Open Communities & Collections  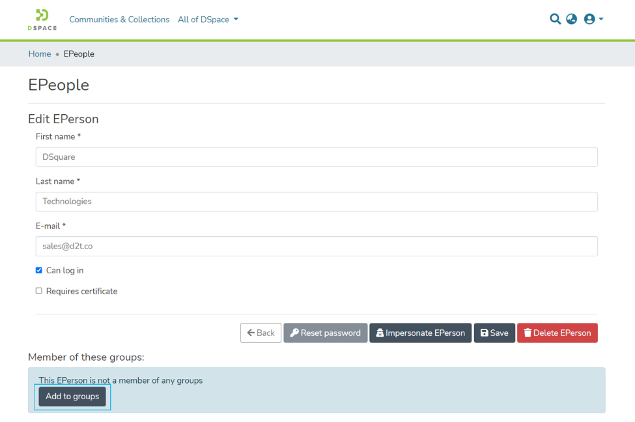(119, 20)
